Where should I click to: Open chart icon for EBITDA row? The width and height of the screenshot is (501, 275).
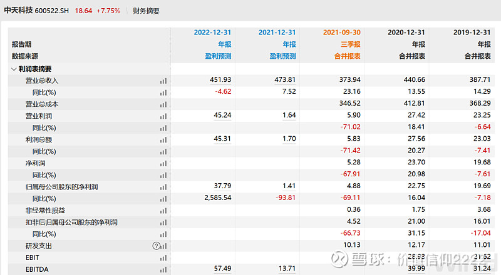pyautogui.click(x=163, y=270)
